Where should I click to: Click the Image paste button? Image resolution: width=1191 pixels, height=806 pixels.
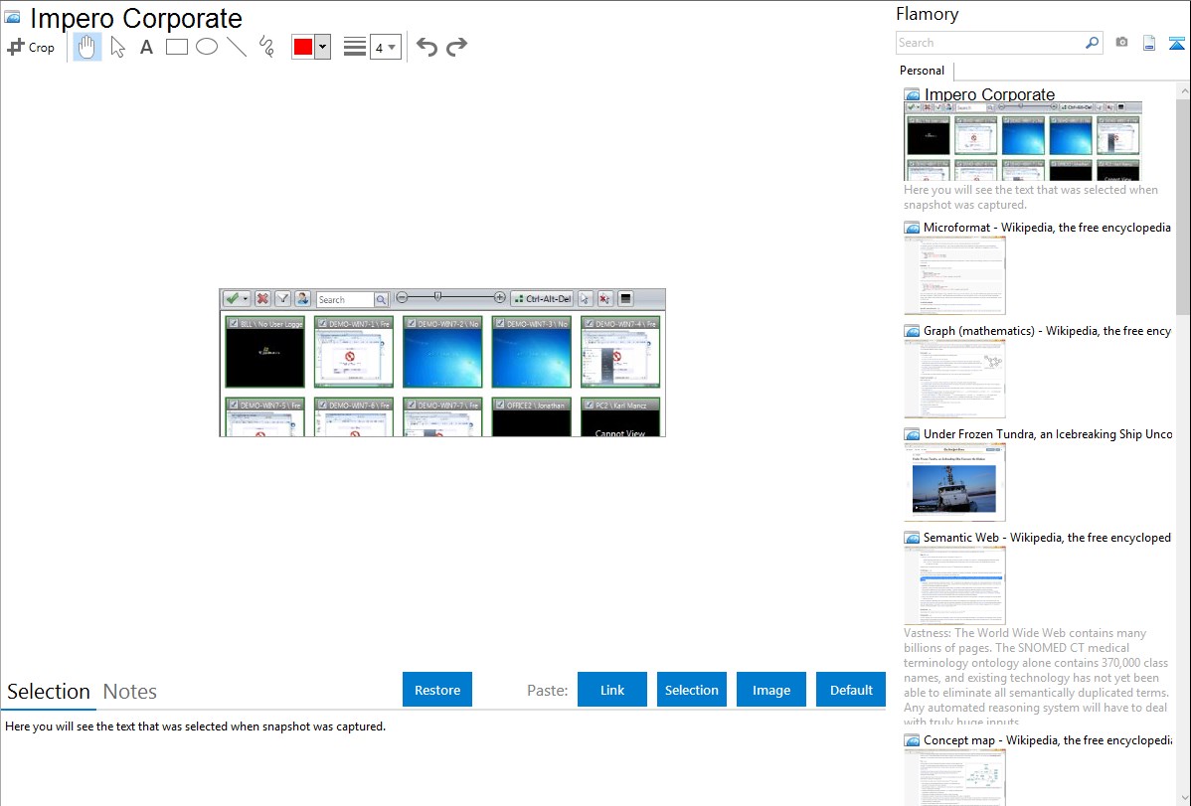coord(770,690)
